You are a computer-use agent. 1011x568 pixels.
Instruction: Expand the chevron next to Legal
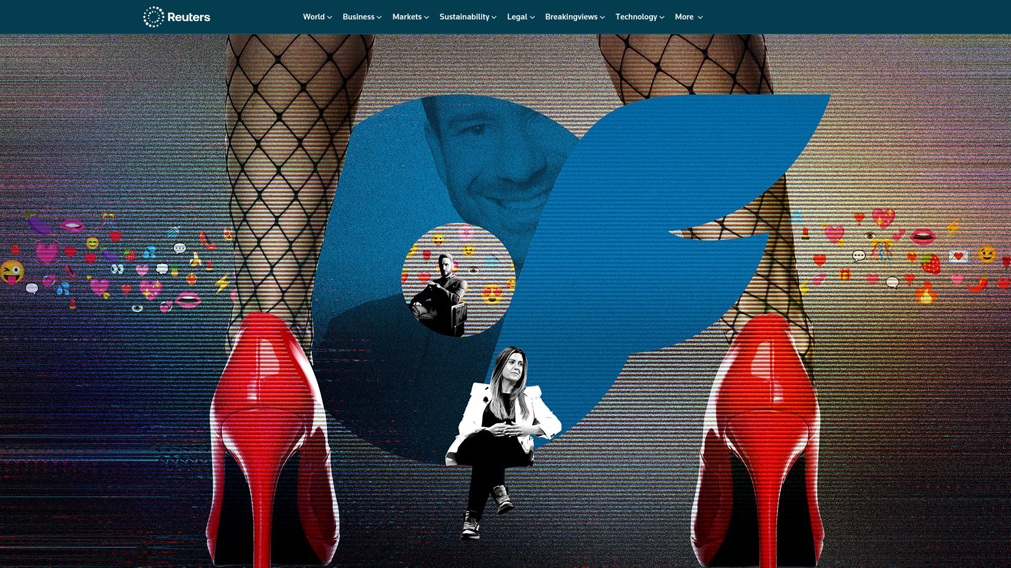click(532, 17)
